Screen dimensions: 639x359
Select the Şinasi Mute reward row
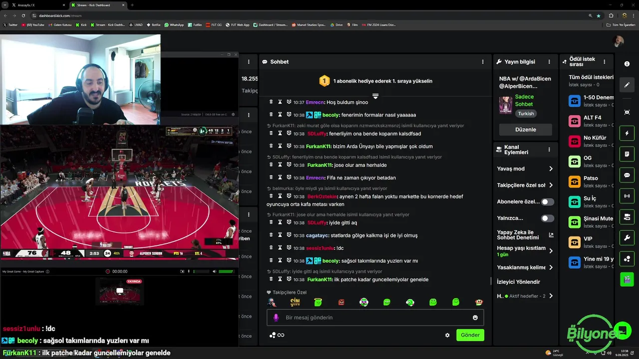(591, 222)
